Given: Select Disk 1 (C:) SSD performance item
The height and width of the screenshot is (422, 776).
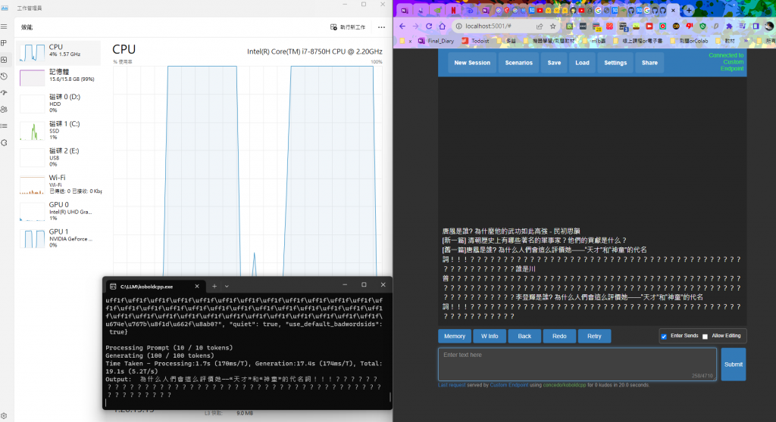Looking at the screenshot, I should [59, 130].
